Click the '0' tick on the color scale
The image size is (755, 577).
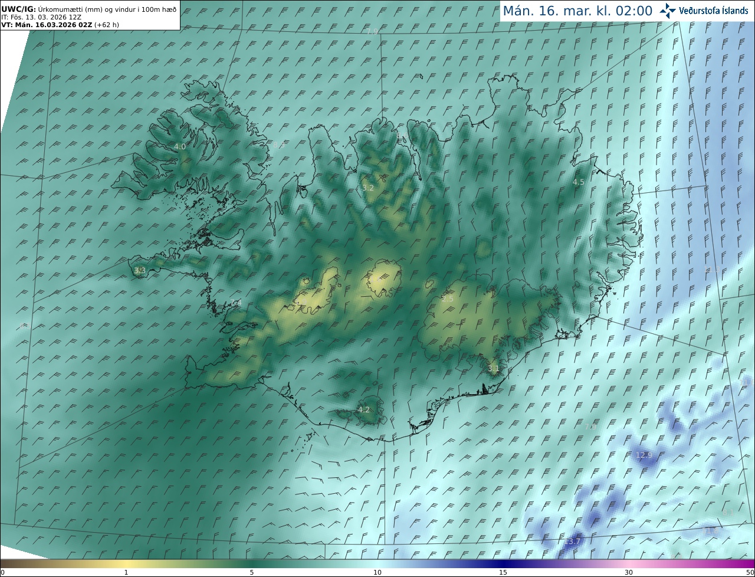point(2,572)
